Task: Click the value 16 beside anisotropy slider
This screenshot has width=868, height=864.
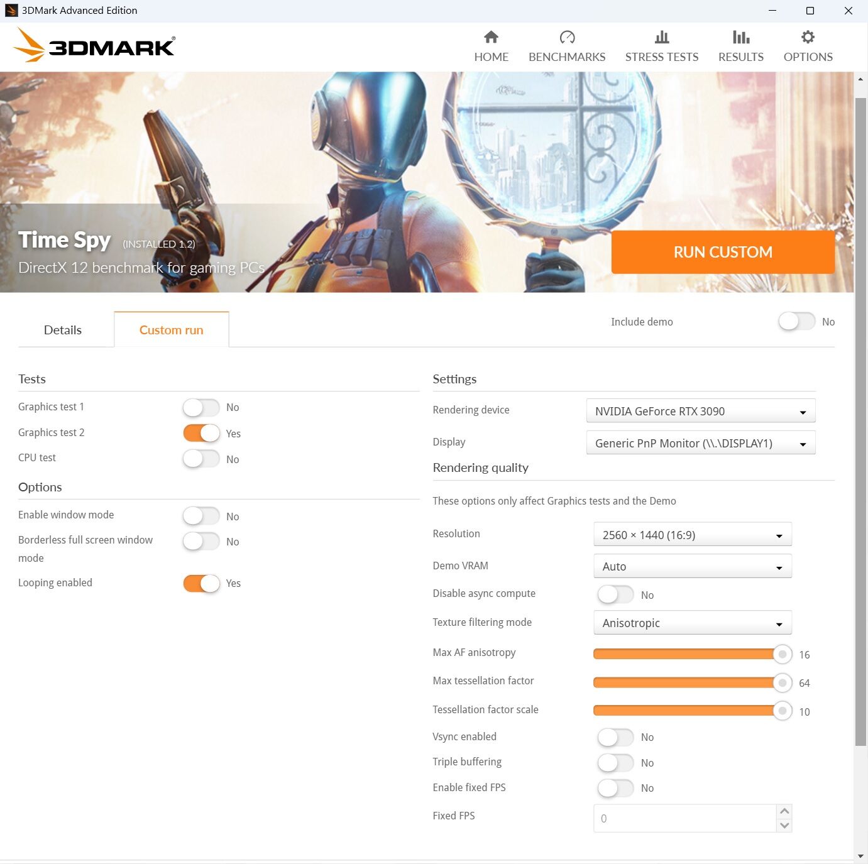Action: (x=805, y=655)
